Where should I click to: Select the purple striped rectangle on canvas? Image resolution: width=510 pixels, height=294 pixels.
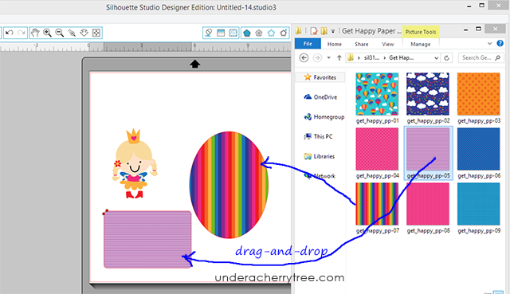click(x=147, y=240)
